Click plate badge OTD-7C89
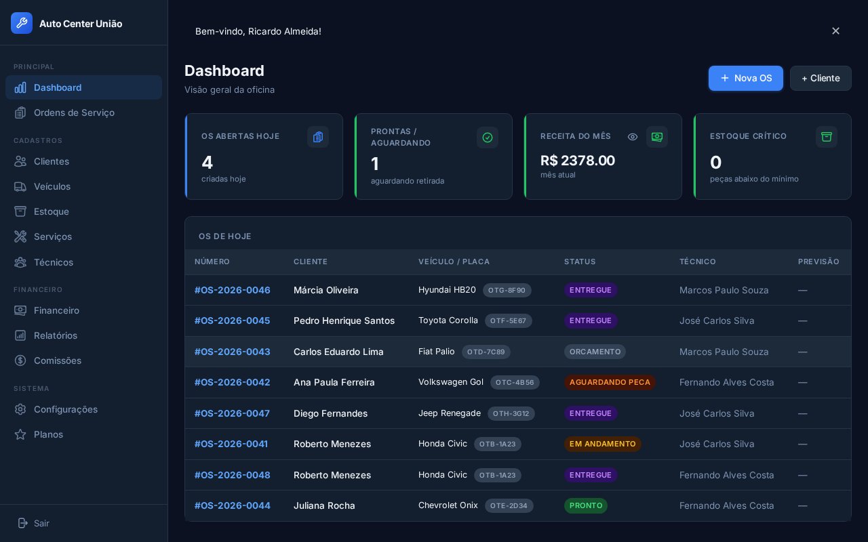The height and width of the screenshot is (542, 868). pyautogui.click(x=486, y=352)
